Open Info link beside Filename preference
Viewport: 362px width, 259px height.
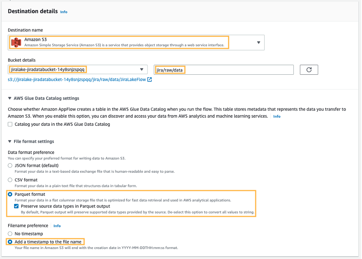click(57, 226)
